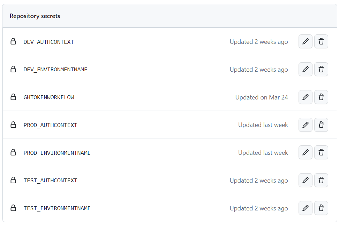Click the lock icon beside GHTOKENWORKFLOW

coord(13,97)
